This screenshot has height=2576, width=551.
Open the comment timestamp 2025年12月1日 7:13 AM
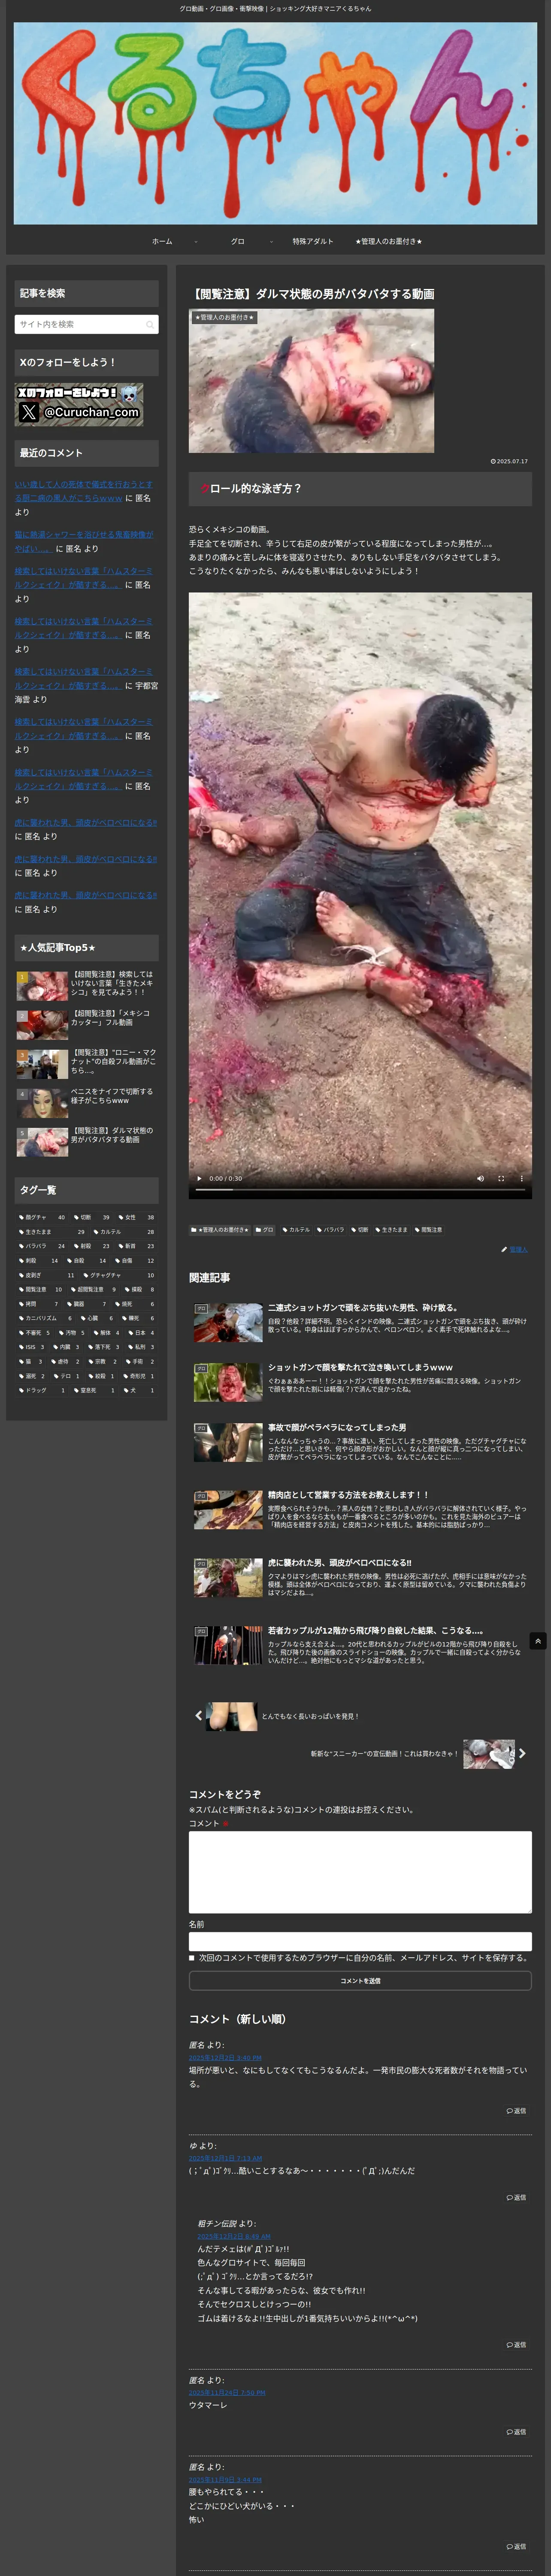(225, 2158)
